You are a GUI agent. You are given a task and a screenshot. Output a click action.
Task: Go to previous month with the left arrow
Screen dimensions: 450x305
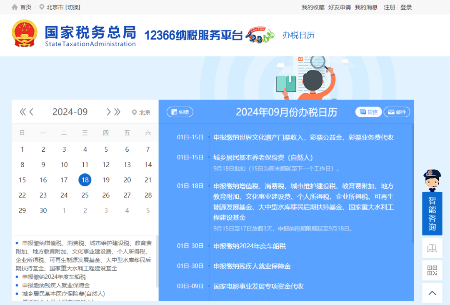coord(31,112)
